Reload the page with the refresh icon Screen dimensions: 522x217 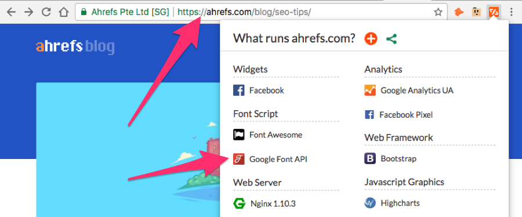coord(46,12)
